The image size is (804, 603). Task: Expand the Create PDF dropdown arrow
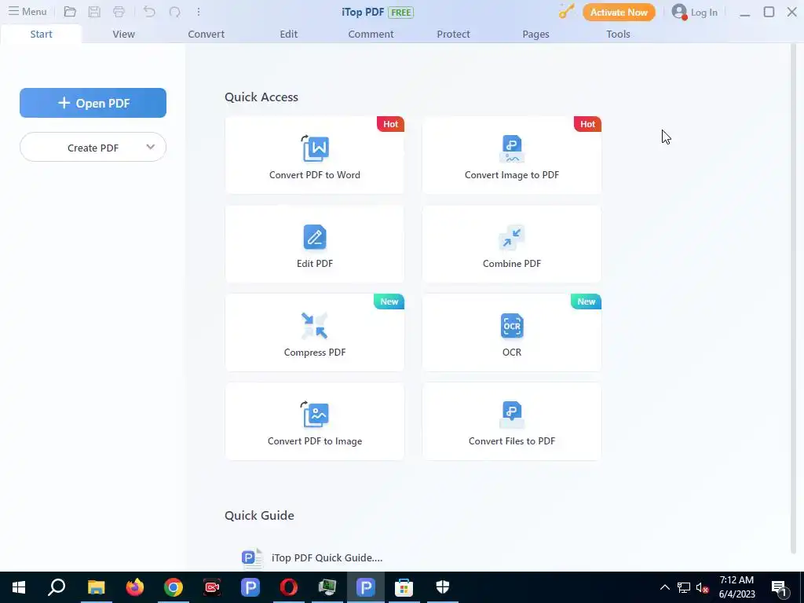[x=150, y=147]
